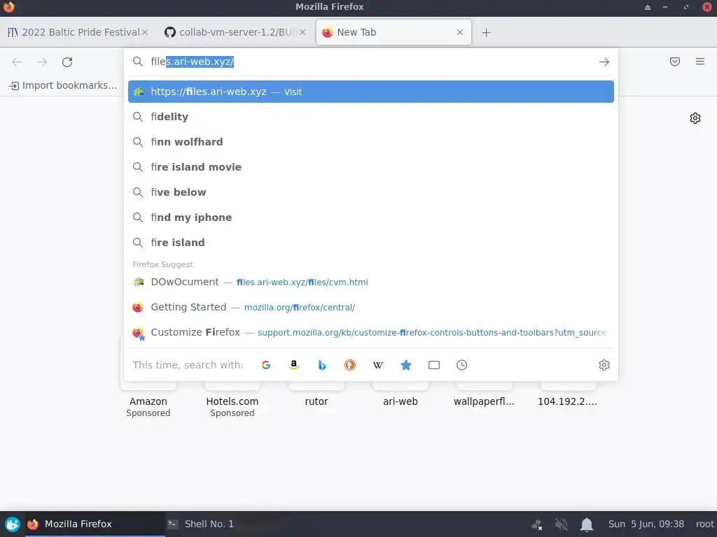Search in open Tabs icon

(434, 365)
